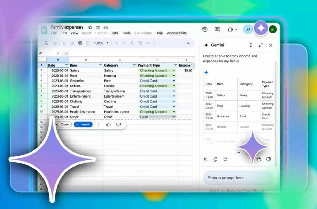Image resolution: width=317 pixels, height=209 pixels.
Task: Select row 5 header
Action: [x=41, y=86]
